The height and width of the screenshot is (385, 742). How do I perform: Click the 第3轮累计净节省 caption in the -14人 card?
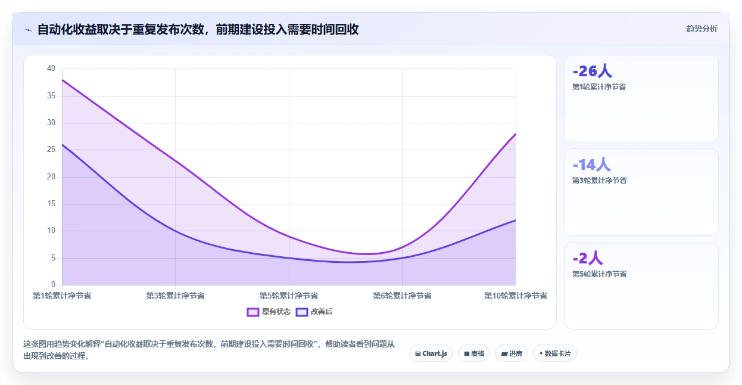pyautogui.click(x=599, y=180)
